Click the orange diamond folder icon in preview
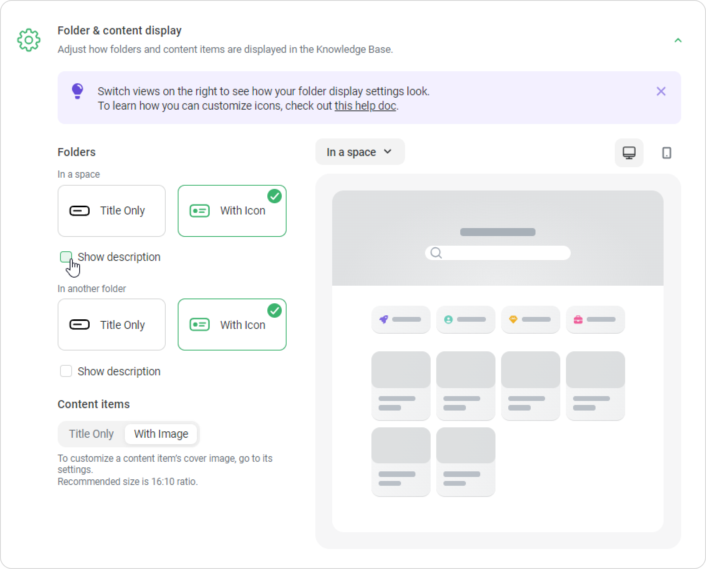This screenshot has height=569, width=706. click(513, 319)
